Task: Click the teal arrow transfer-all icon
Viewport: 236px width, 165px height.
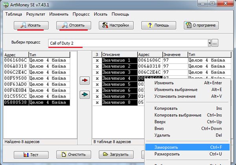Action: pyautogui.click(x=85, y=95)
